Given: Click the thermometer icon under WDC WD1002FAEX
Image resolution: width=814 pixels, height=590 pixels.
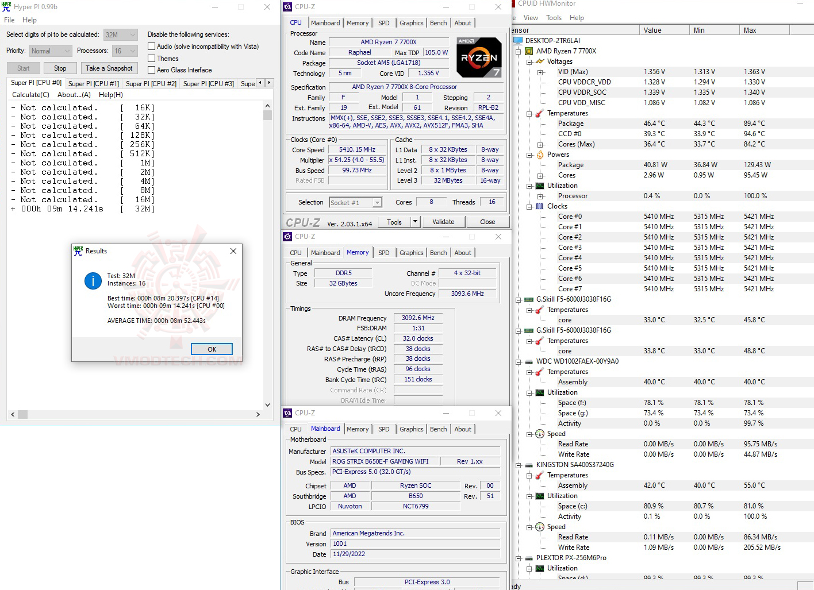Looking at the screenshot, I should [x=540, y=372].
